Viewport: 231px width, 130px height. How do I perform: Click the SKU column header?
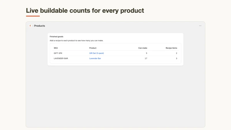pyautogui.click(x=56, y=48)
